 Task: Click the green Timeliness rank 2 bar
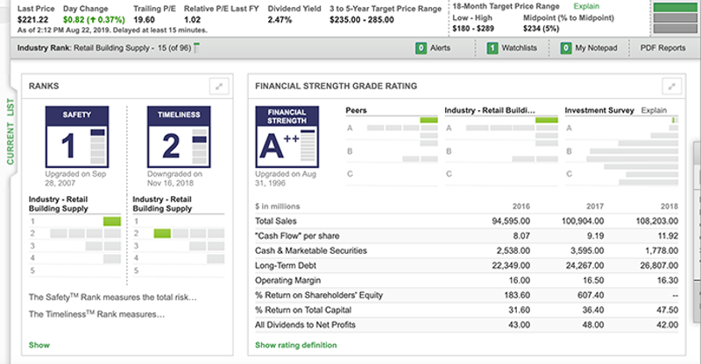[x=161, y=234]
